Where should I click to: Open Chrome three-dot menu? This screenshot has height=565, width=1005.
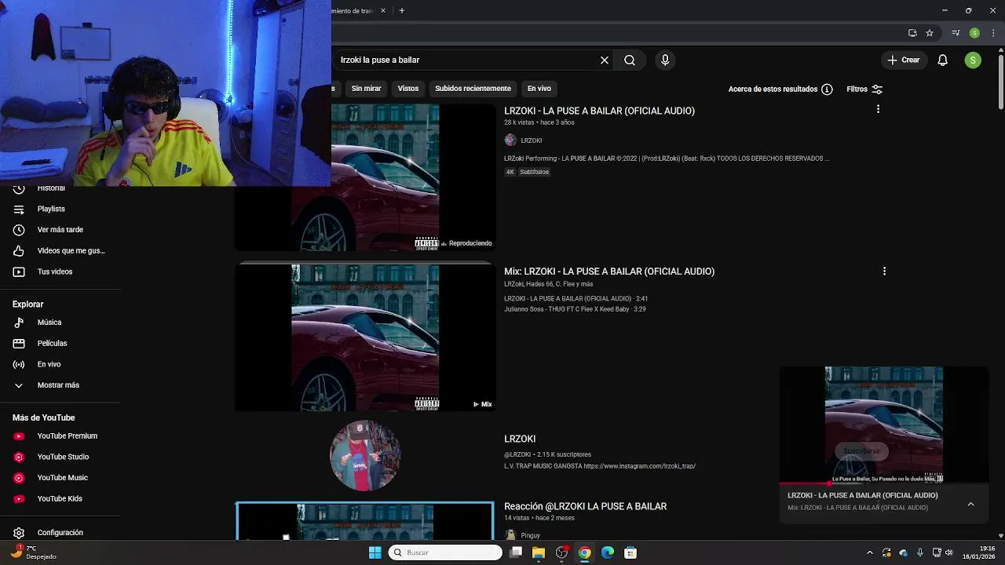pyautogui.click(x=993, y=33)
